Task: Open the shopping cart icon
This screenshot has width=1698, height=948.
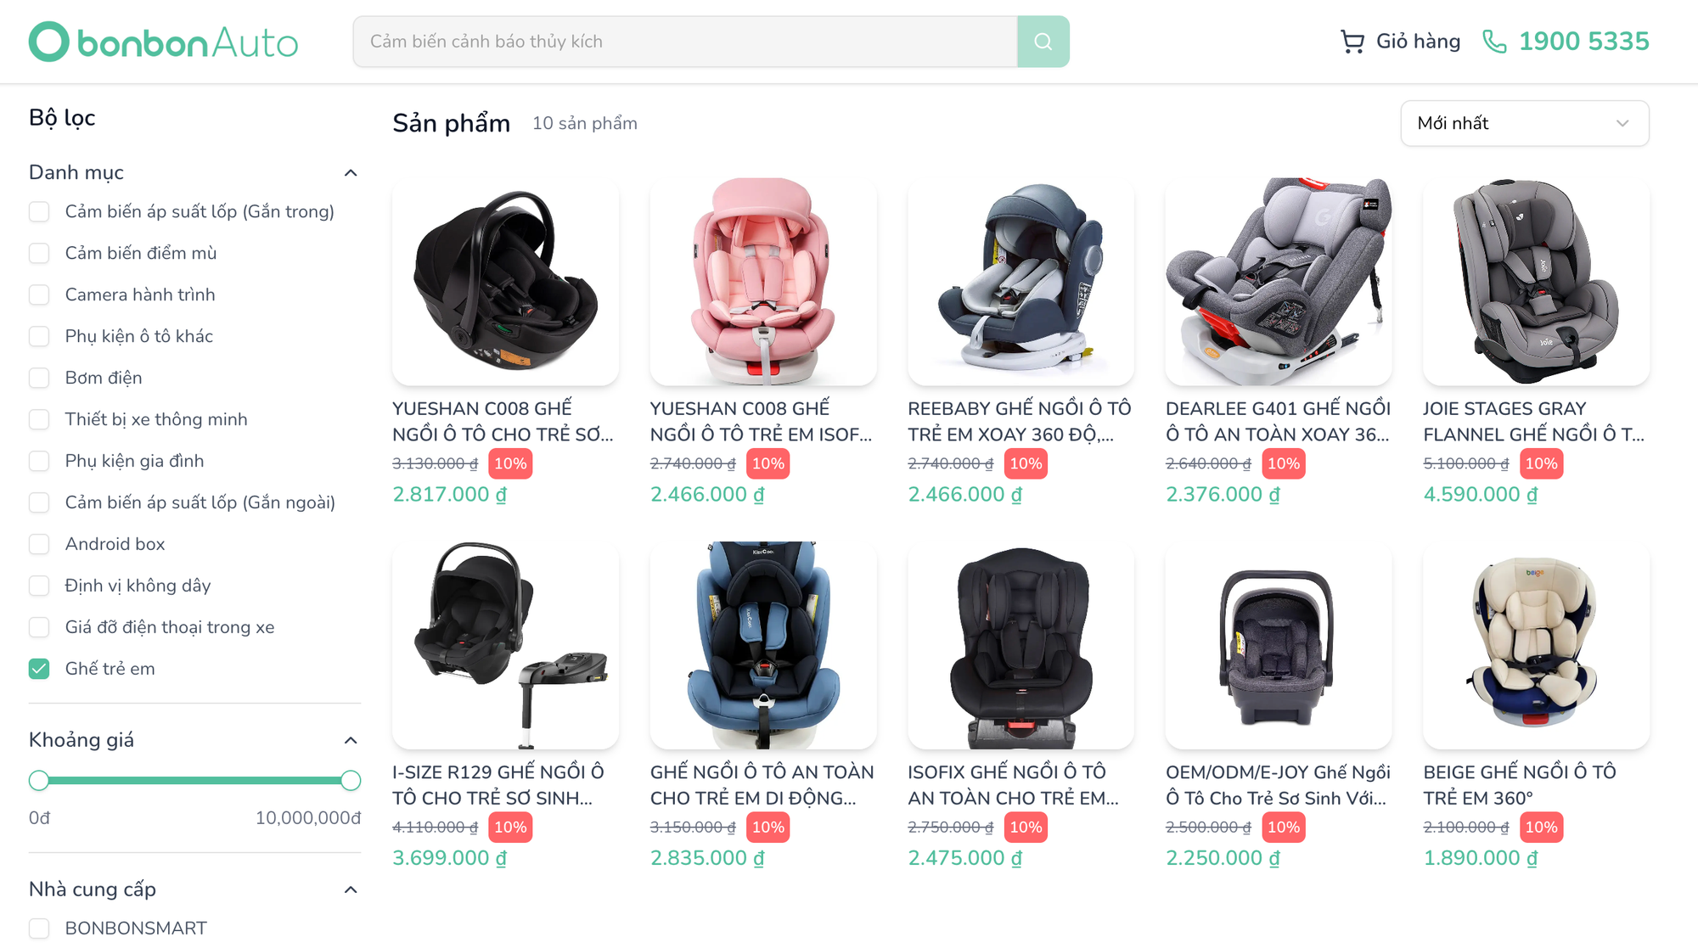Action: (1352, 42)
